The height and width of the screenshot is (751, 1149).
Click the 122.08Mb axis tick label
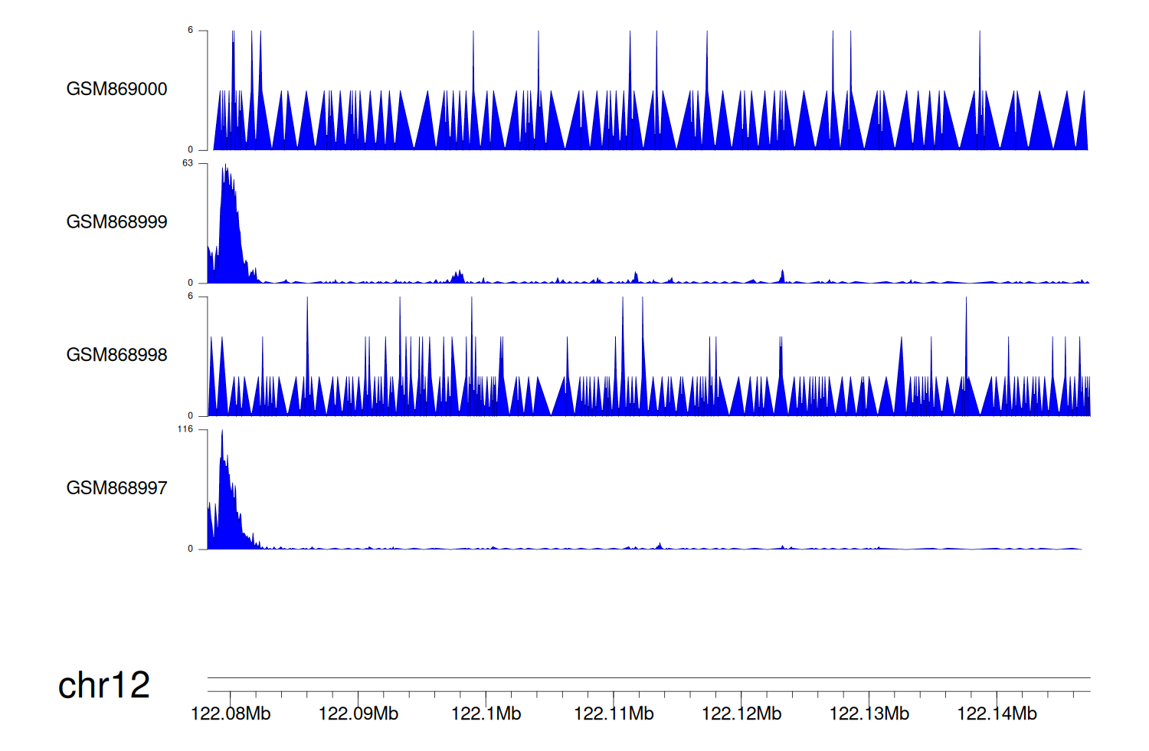click(231, 713)
